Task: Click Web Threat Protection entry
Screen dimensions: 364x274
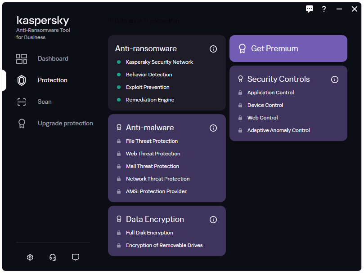Action: pos(153,154)
